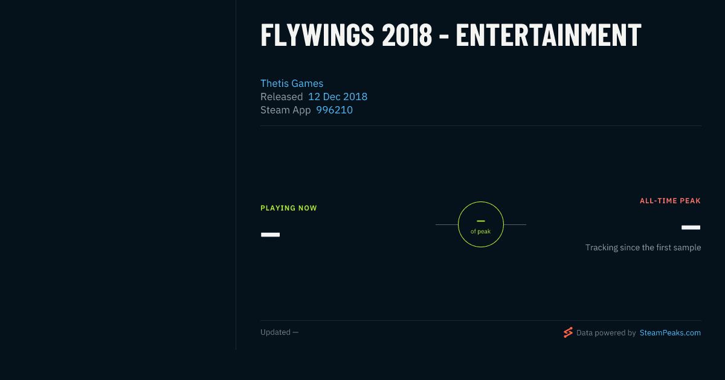This screenshot has height=380, width=725.
Task: Click the 'of peak' text in circle
Action: coord(481,232)
